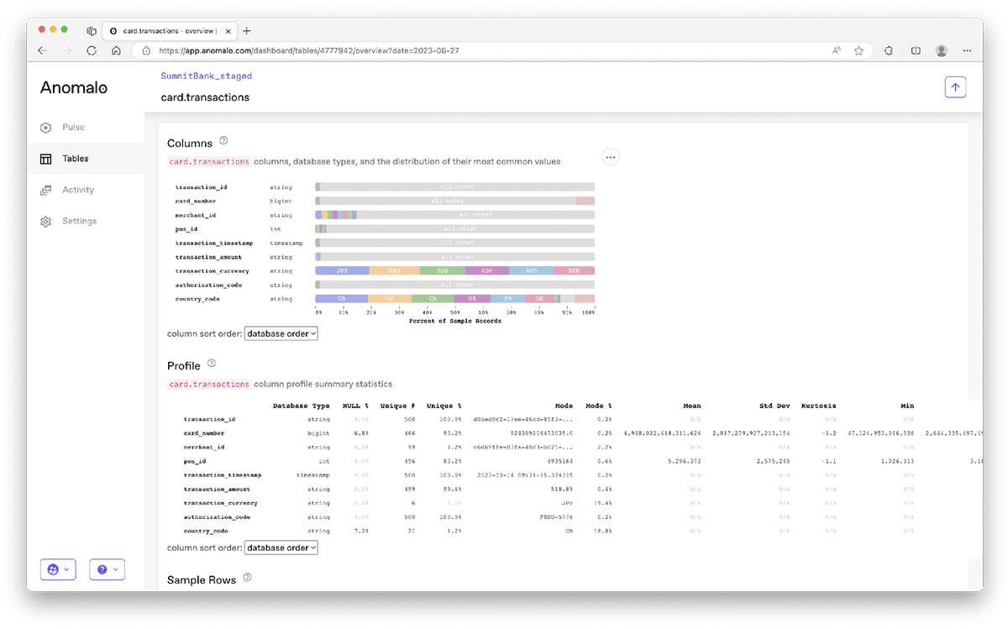Viewport: 1008px width, 629px height.
Task: Open the user account dropdown
Action: (58, 569)
